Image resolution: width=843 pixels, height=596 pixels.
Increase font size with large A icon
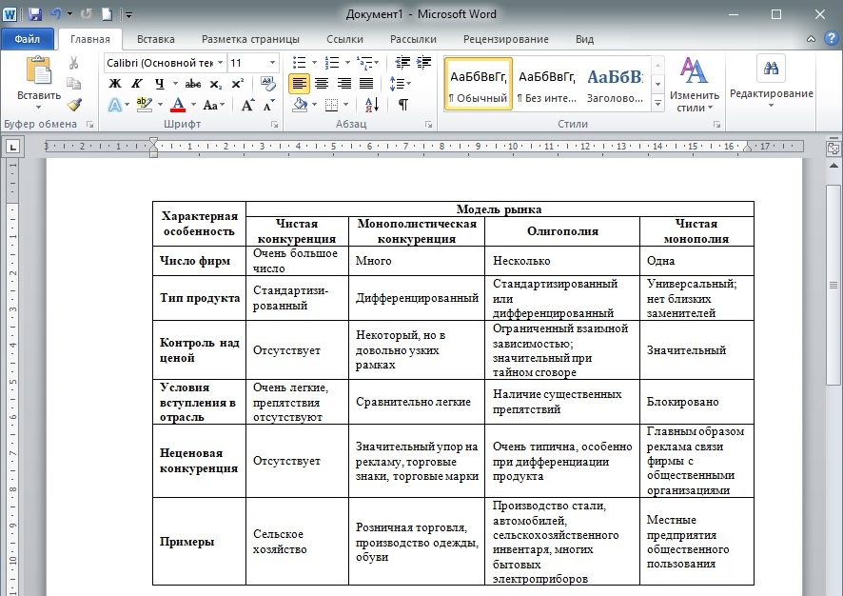[247, 105]
